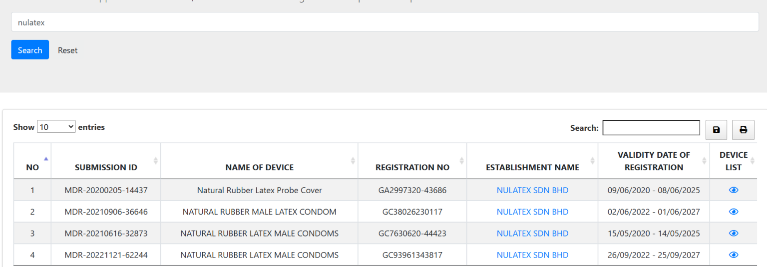This screenshot has width=767, height=267.
Task: Sort by Name of Device column
Action: point(259,167)
